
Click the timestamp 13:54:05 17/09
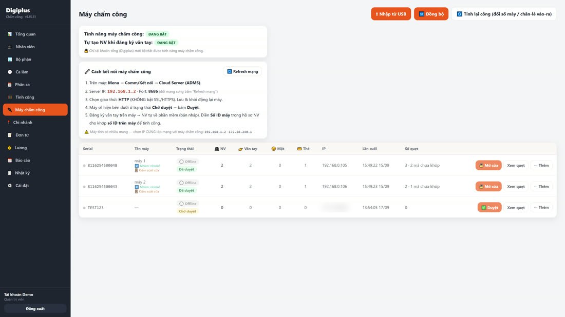pyautogui.click(x=376, y=208)
